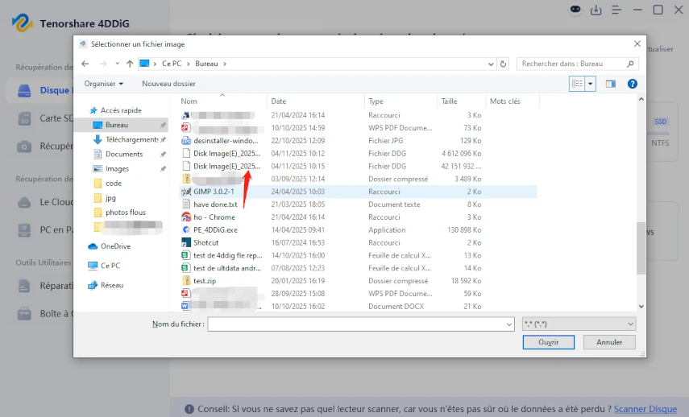The image size is (689, 417).
Task: Expand the 'Nom du fichier' dropdown arrow
Action: 508,324
